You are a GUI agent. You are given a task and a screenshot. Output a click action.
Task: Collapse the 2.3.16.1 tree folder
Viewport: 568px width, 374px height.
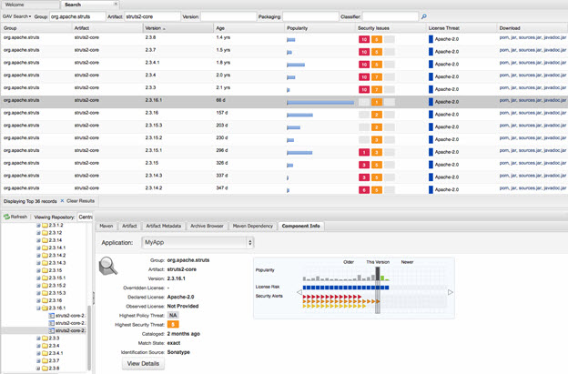[x=37, y=308]
